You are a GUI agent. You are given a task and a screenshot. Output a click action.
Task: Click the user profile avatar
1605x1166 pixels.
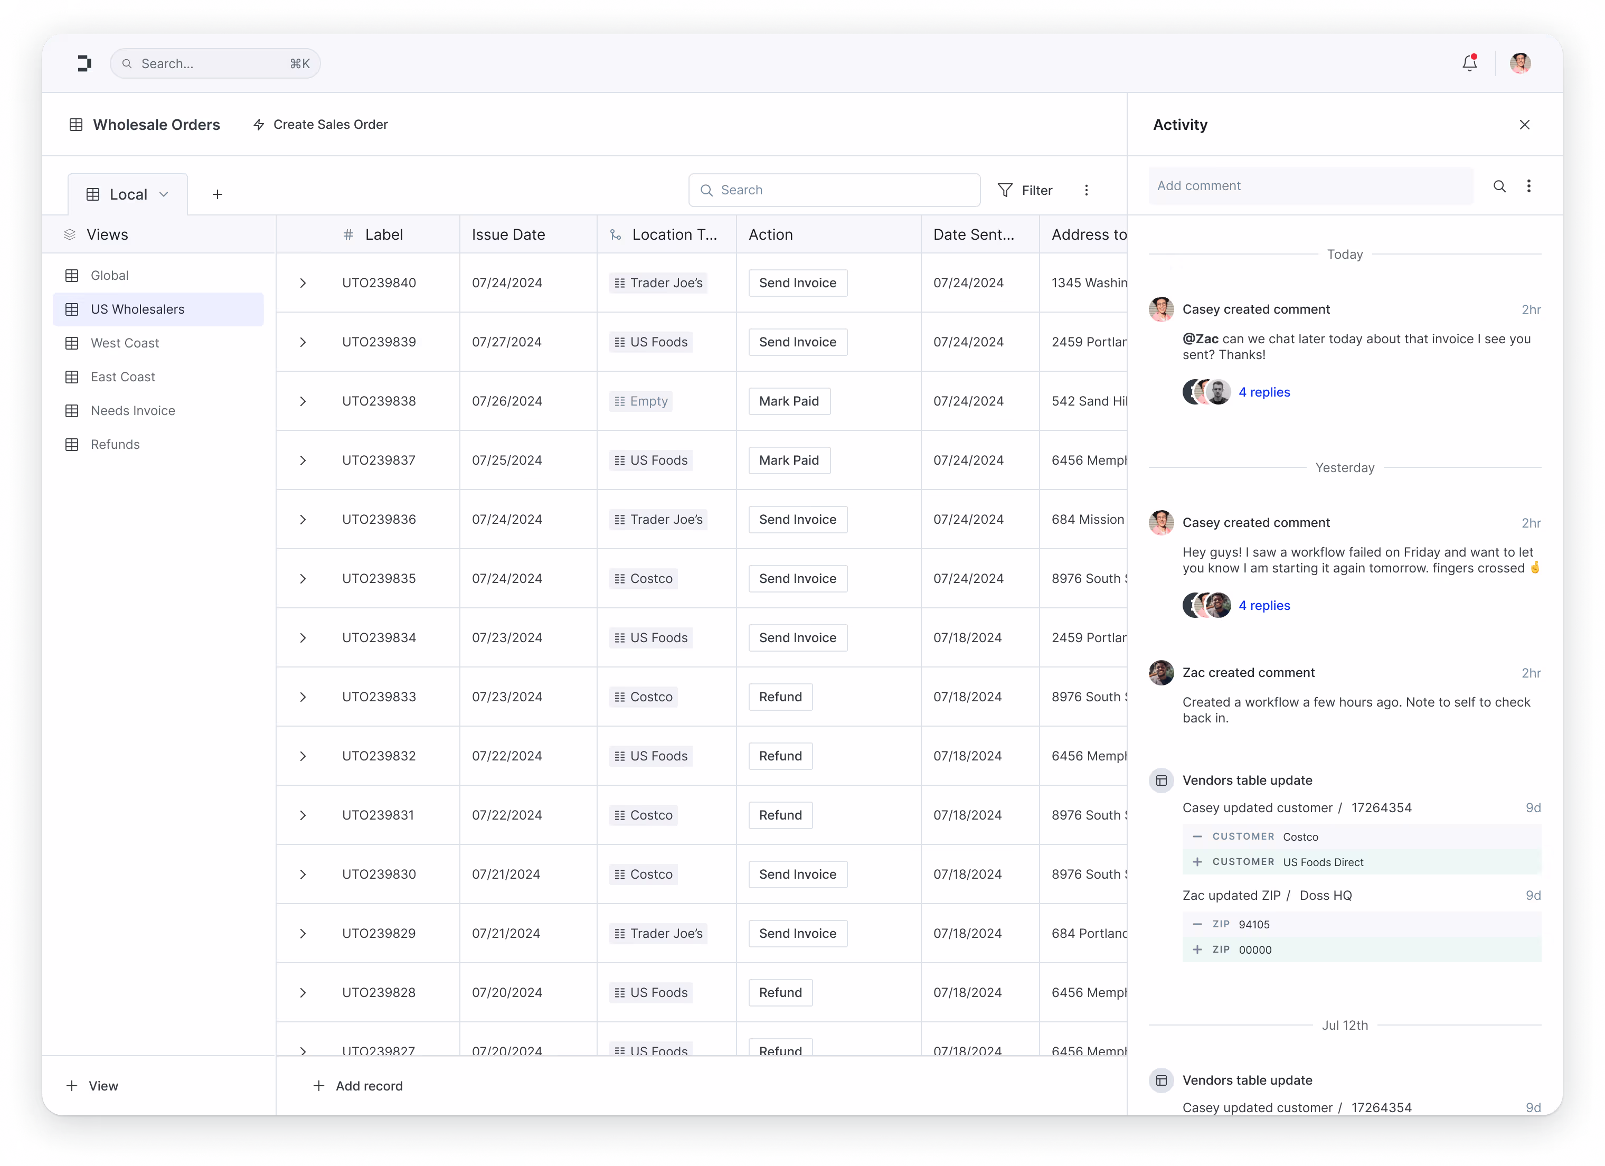click(1520, 64)
